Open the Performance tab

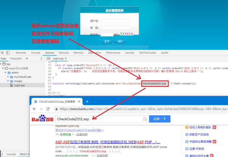pos(113,53)
